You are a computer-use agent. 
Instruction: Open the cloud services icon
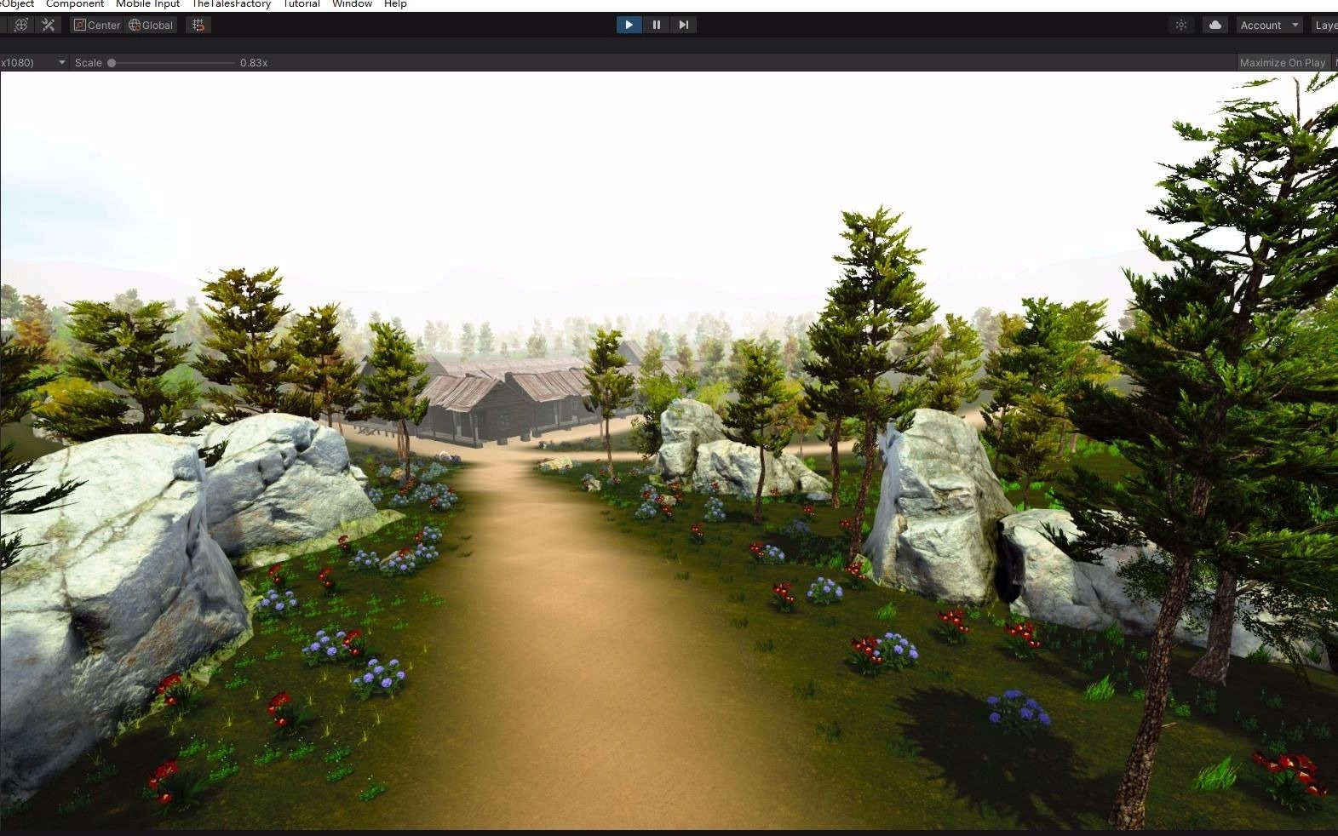click(1215, 25)
